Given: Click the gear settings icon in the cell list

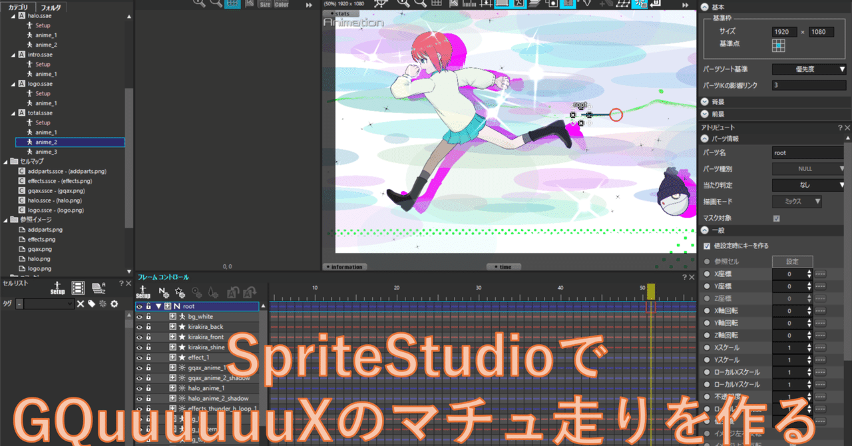Looking at the screenshot, I should 114,304.
